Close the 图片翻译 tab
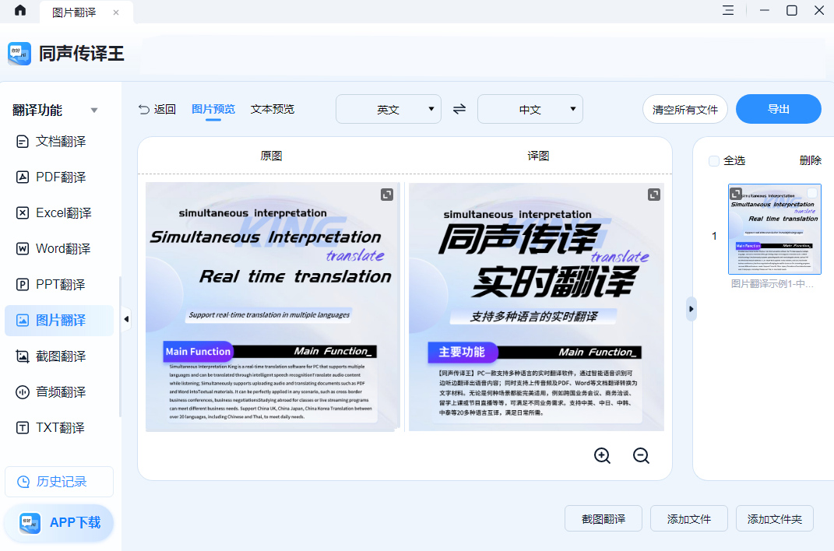The width and height of the screenshot is (834, 551). 116,12
